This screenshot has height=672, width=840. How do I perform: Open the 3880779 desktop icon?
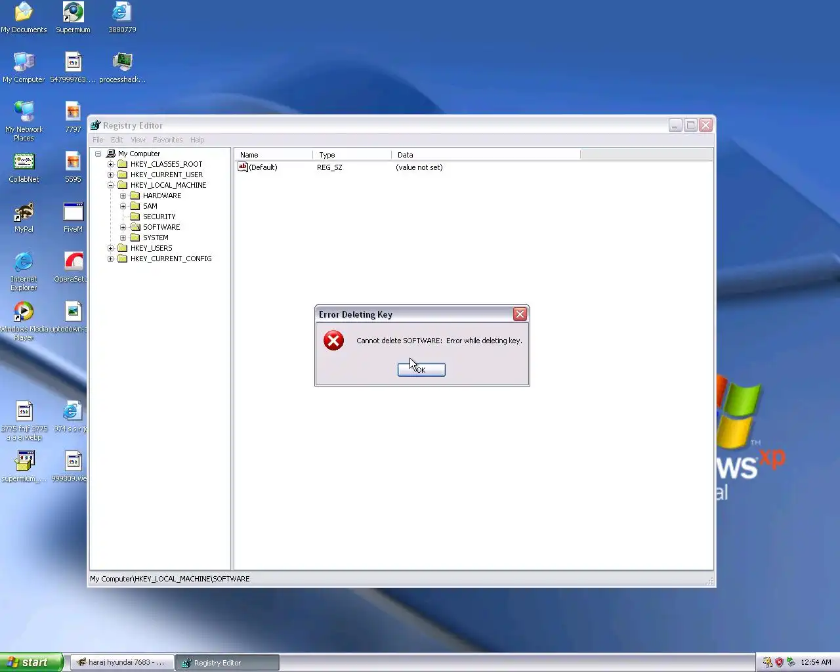122,18
